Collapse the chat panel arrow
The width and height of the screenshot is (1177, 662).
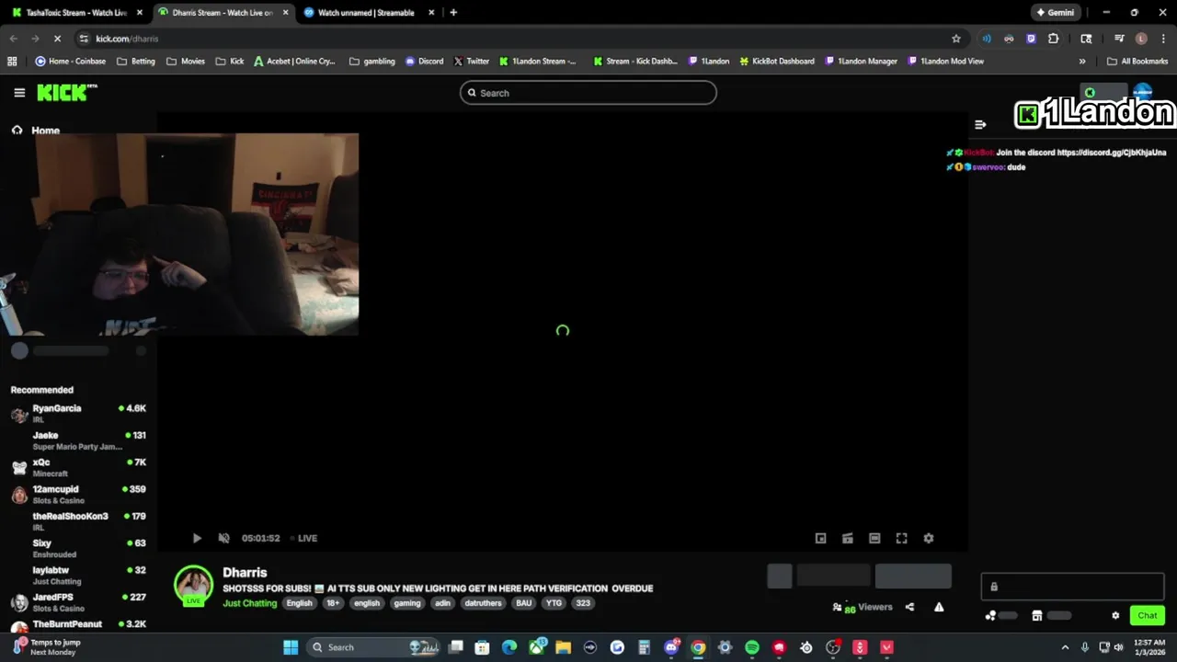(980, 124)
